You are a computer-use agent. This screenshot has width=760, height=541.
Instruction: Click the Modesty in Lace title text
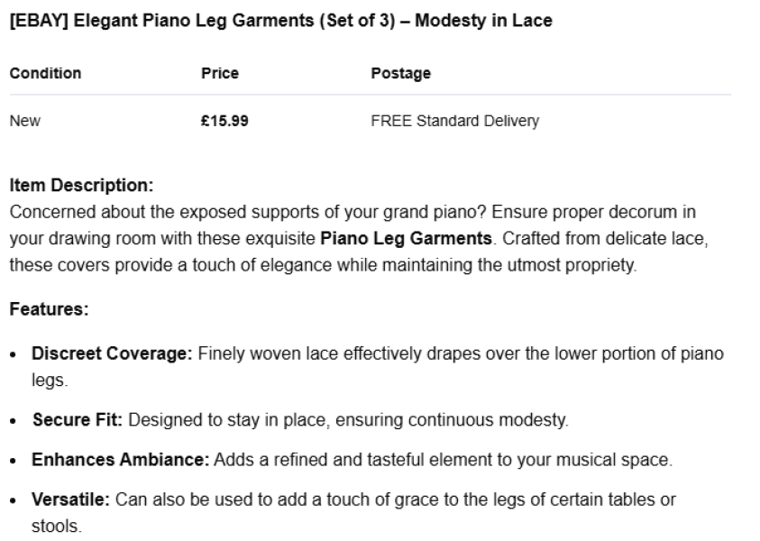tap(484, 21)
